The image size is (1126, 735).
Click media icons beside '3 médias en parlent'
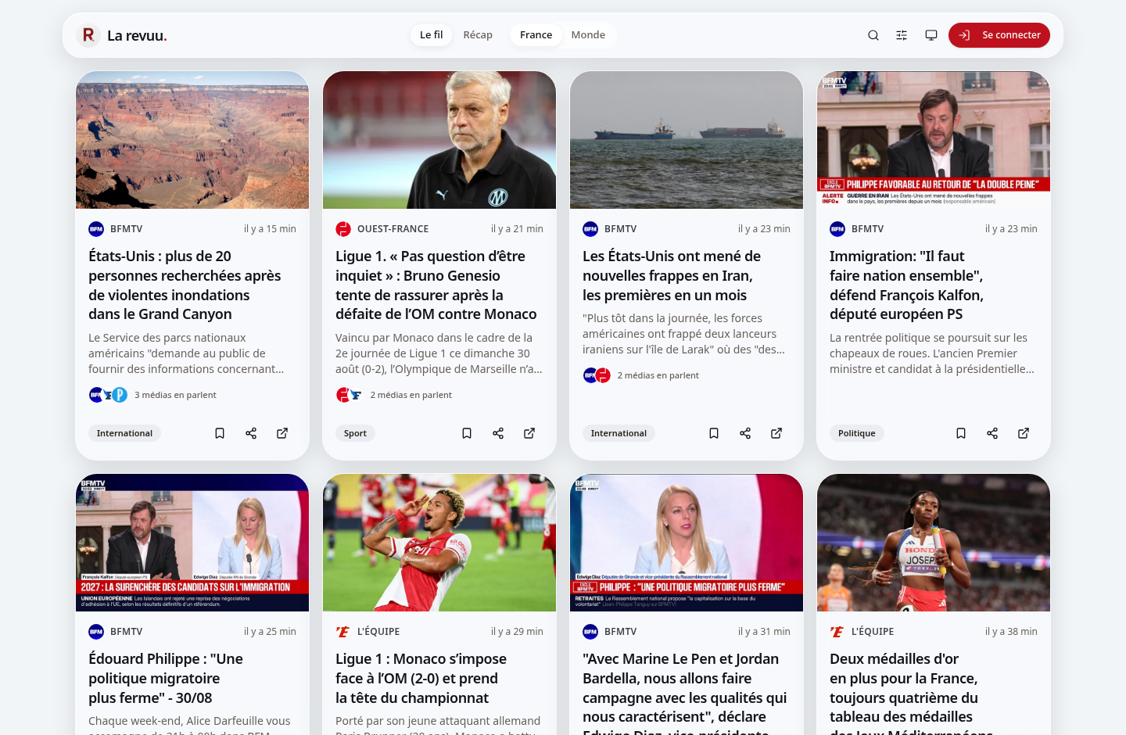pos(108,395)
